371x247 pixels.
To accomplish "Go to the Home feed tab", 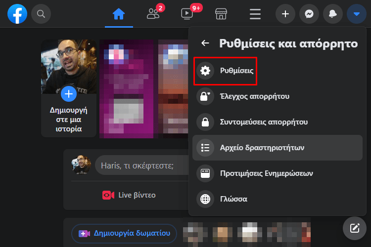I will [x=119, y=14].
